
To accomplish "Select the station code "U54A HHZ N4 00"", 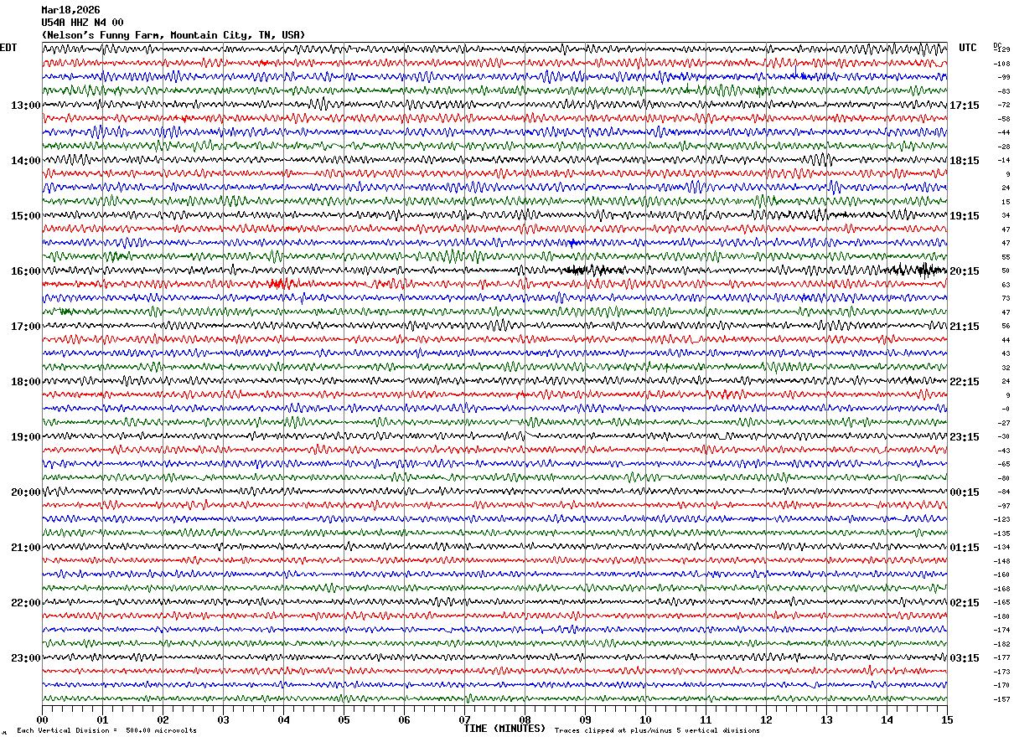I will tap(82, 23).
